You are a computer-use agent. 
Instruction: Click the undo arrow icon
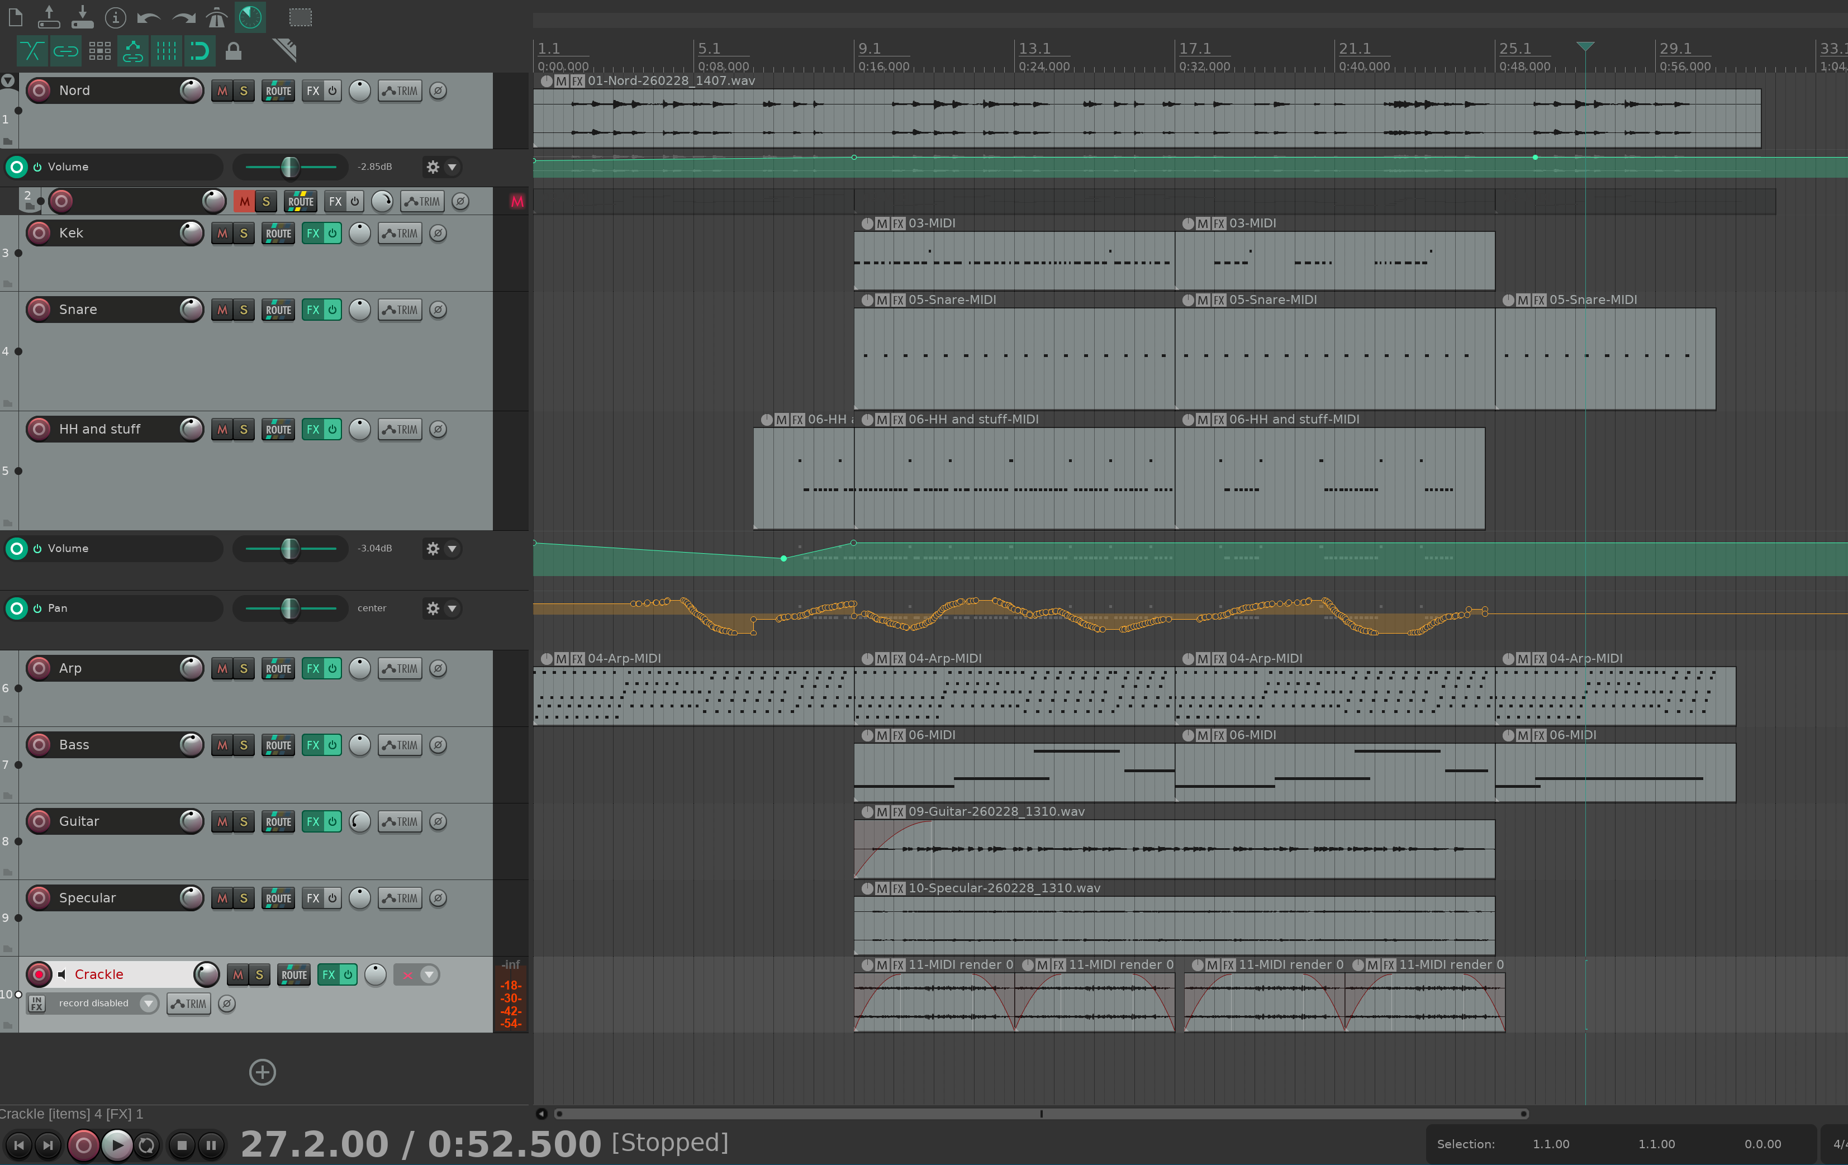click(149, 17)
